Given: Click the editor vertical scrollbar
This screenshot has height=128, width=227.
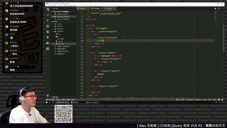Looking at the screenshot, I should [224, 38].
